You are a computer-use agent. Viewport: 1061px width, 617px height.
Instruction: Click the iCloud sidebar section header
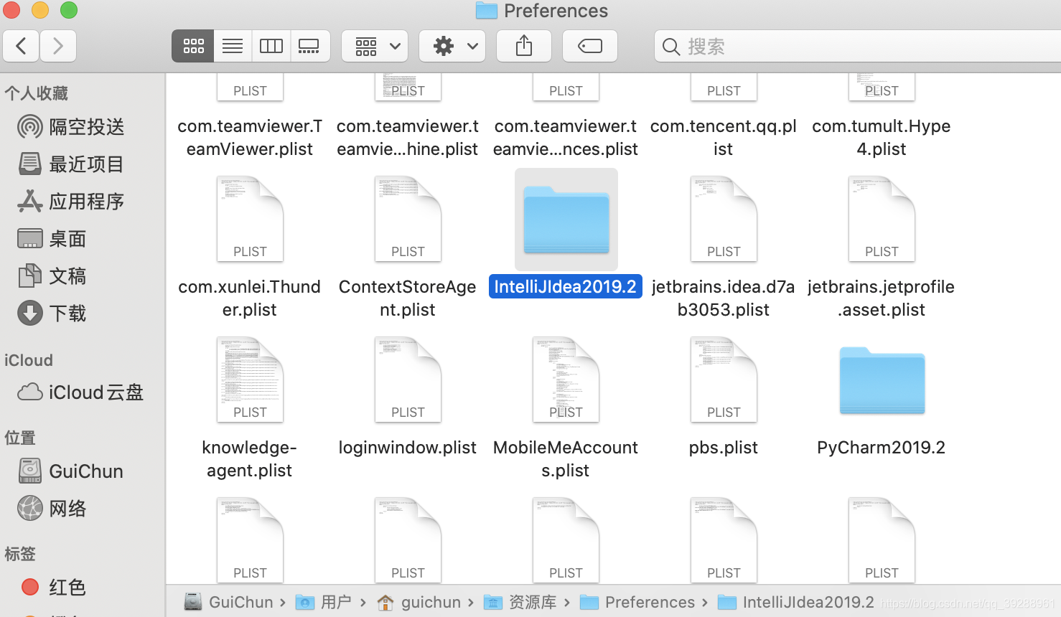[29, 360]
